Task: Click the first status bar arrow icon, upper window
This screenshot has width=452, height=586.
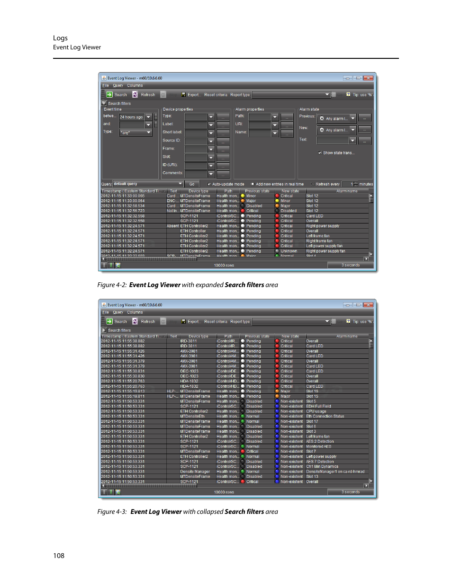Action: click(104, 265)
